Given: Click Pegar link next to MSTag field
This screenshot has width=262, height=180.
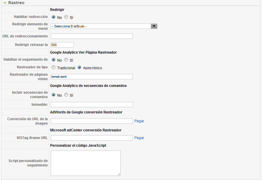Looking at the screenshot, I should point(139,138).
